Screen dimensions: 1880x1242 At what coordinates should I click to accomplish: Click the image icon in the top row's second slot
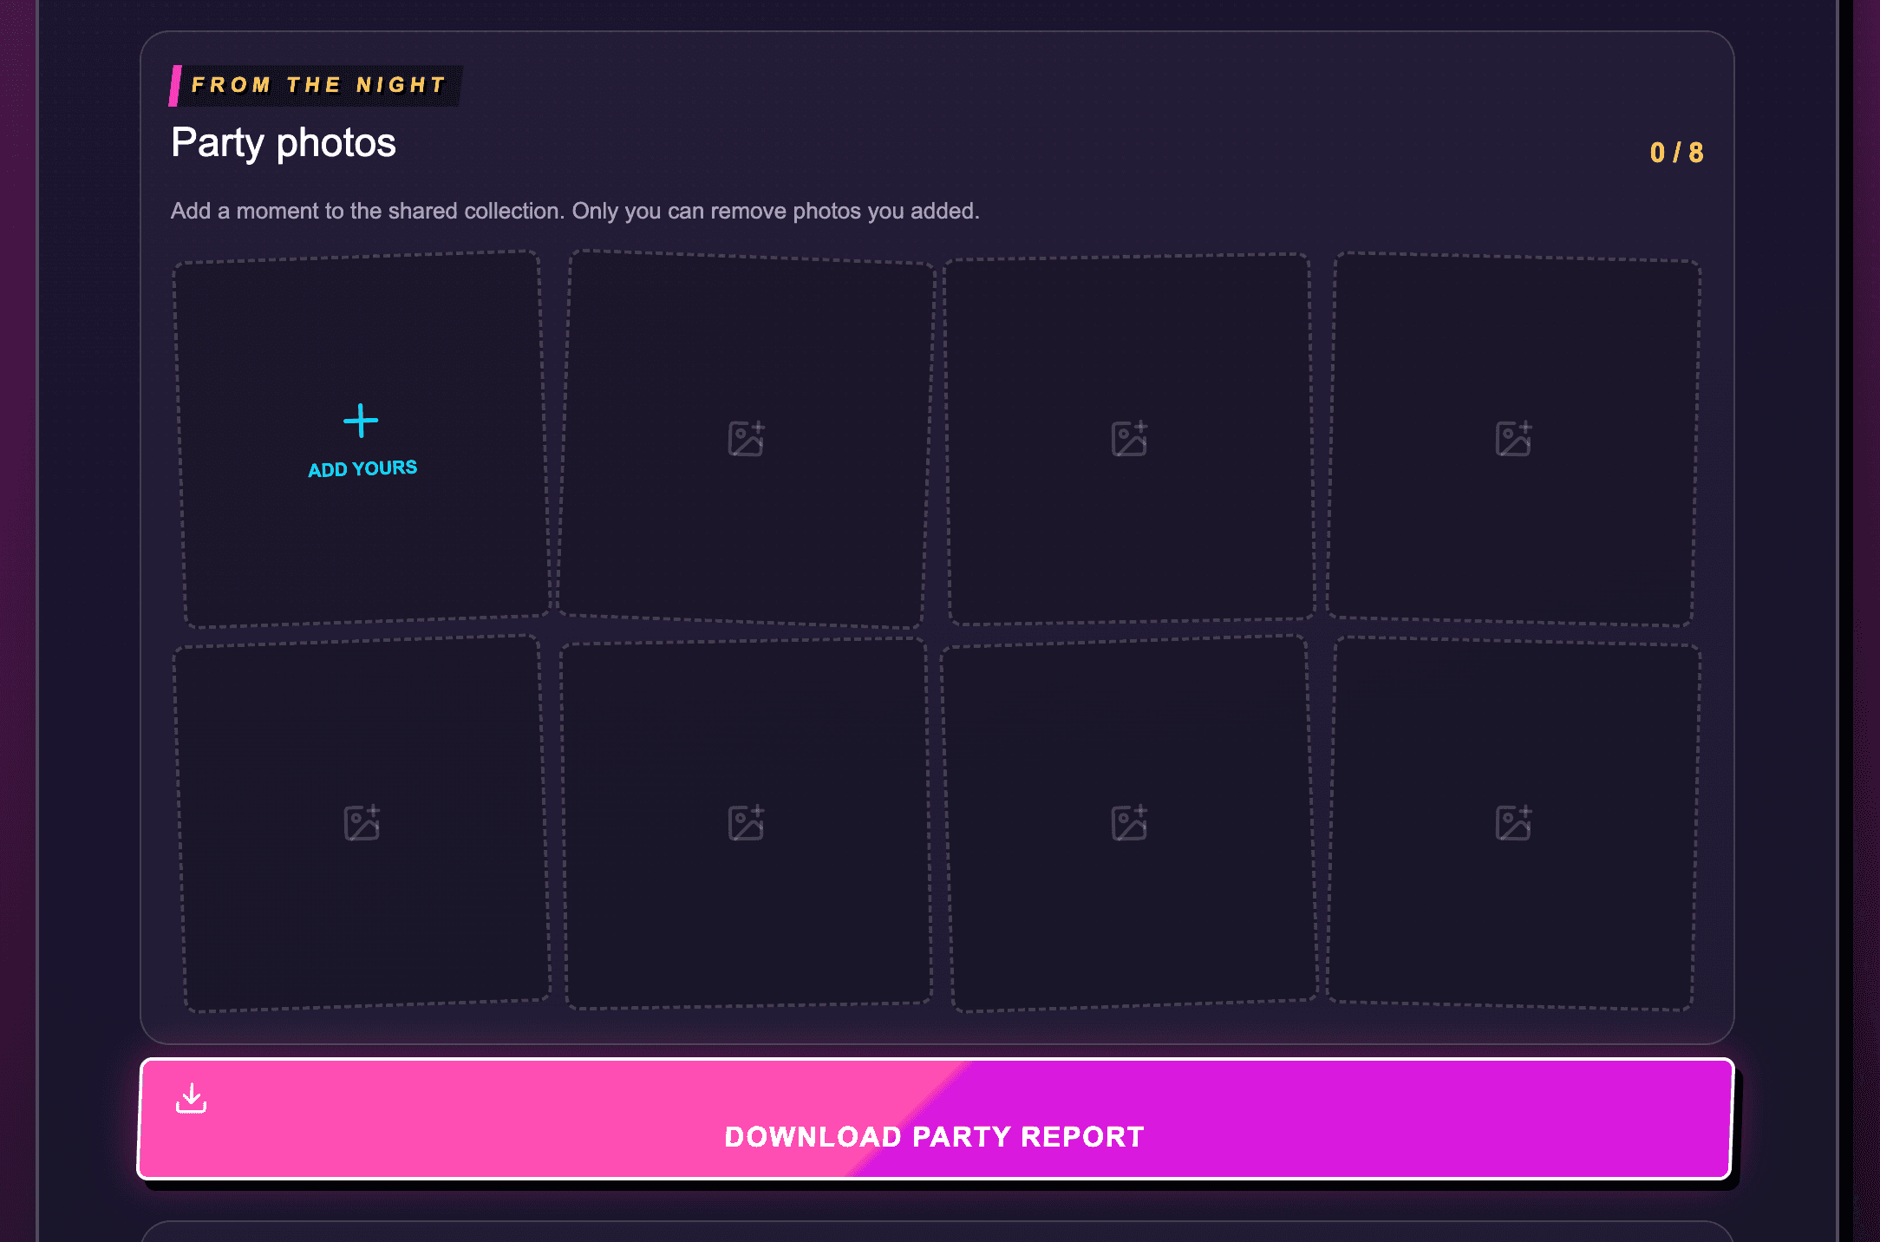click(746, 439)
